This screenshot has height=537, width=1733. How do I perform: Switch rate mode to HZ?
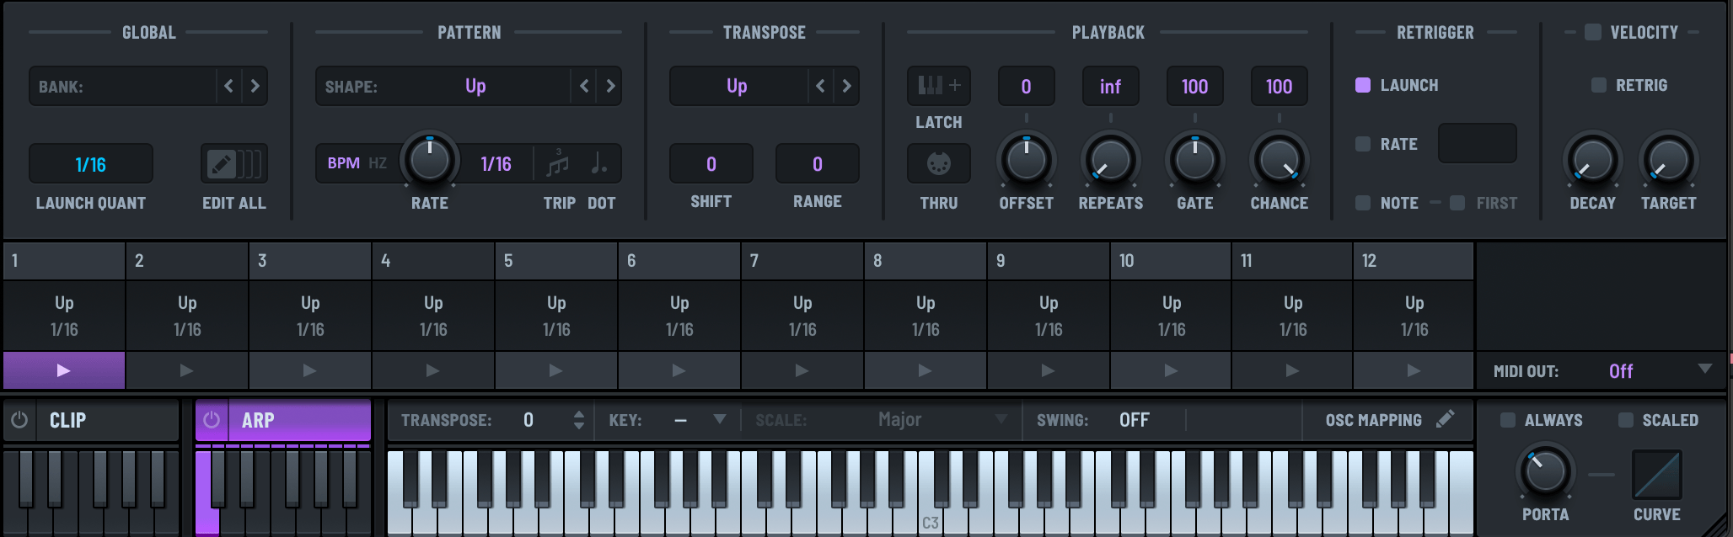point(378,163)
